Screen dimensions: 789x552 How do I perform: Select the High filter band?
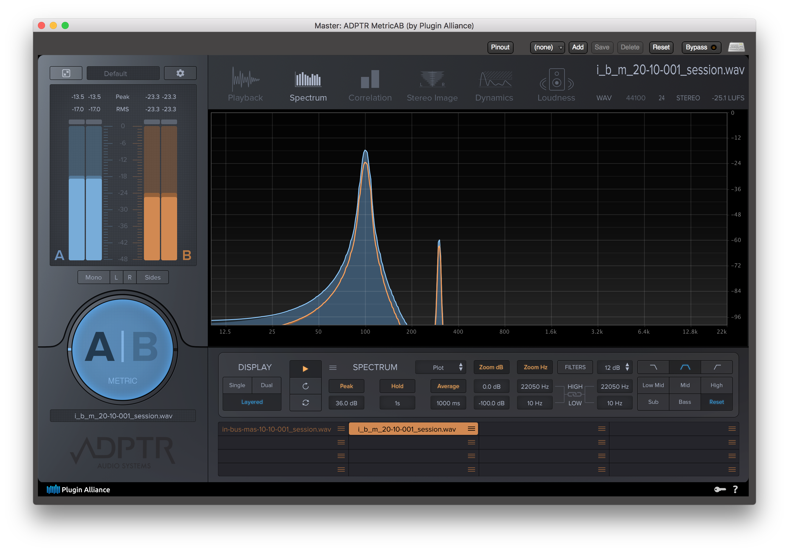point(716,385)
